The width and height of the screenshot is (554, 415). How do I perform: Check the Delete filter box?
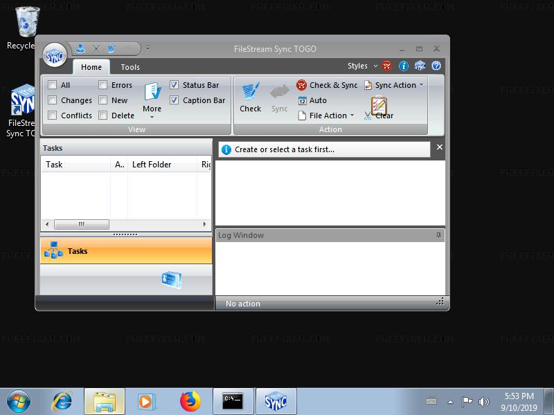pos(102,116)
